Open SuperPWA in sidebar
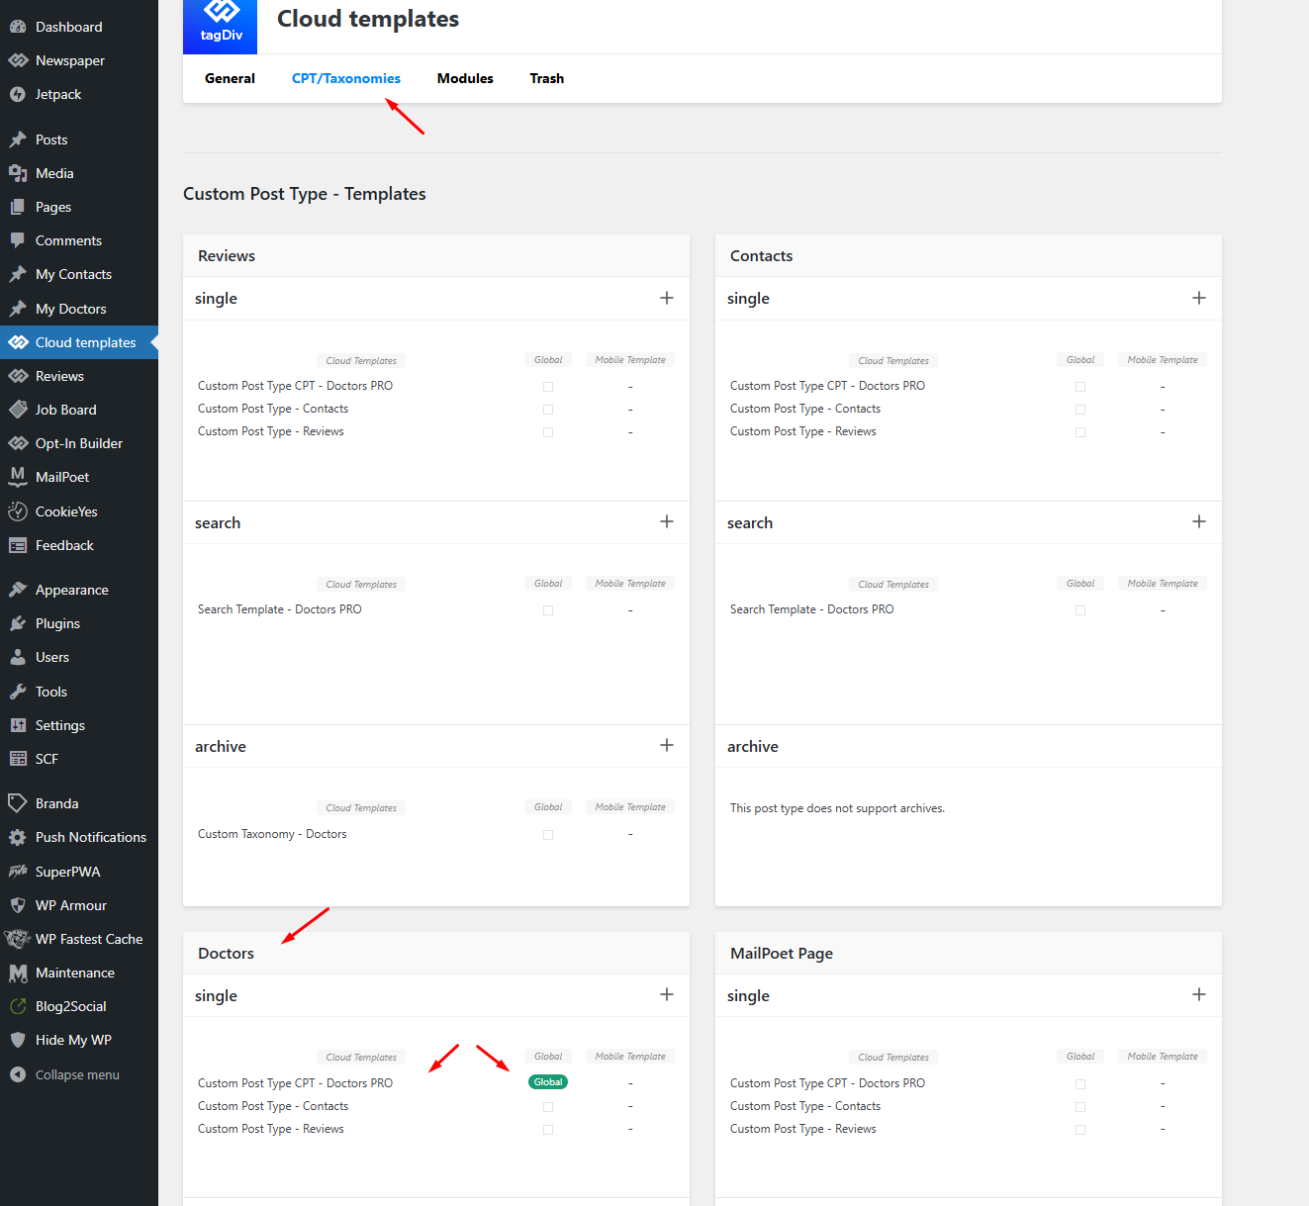 (79, 872)
